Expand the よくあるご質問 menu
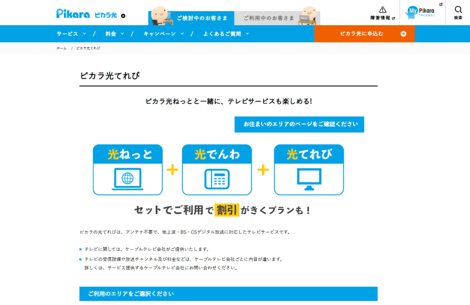Viewport: 470px width, 305px height. click(226, 34)
